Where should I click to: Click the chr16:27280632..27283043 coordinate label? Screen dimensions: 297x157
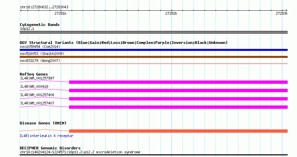[44, 7]
